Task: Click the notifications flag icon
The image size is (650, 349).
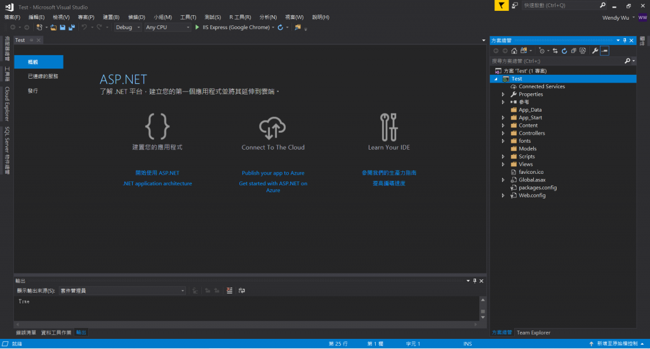Action: pyautogui.click(x=501, y=5)
